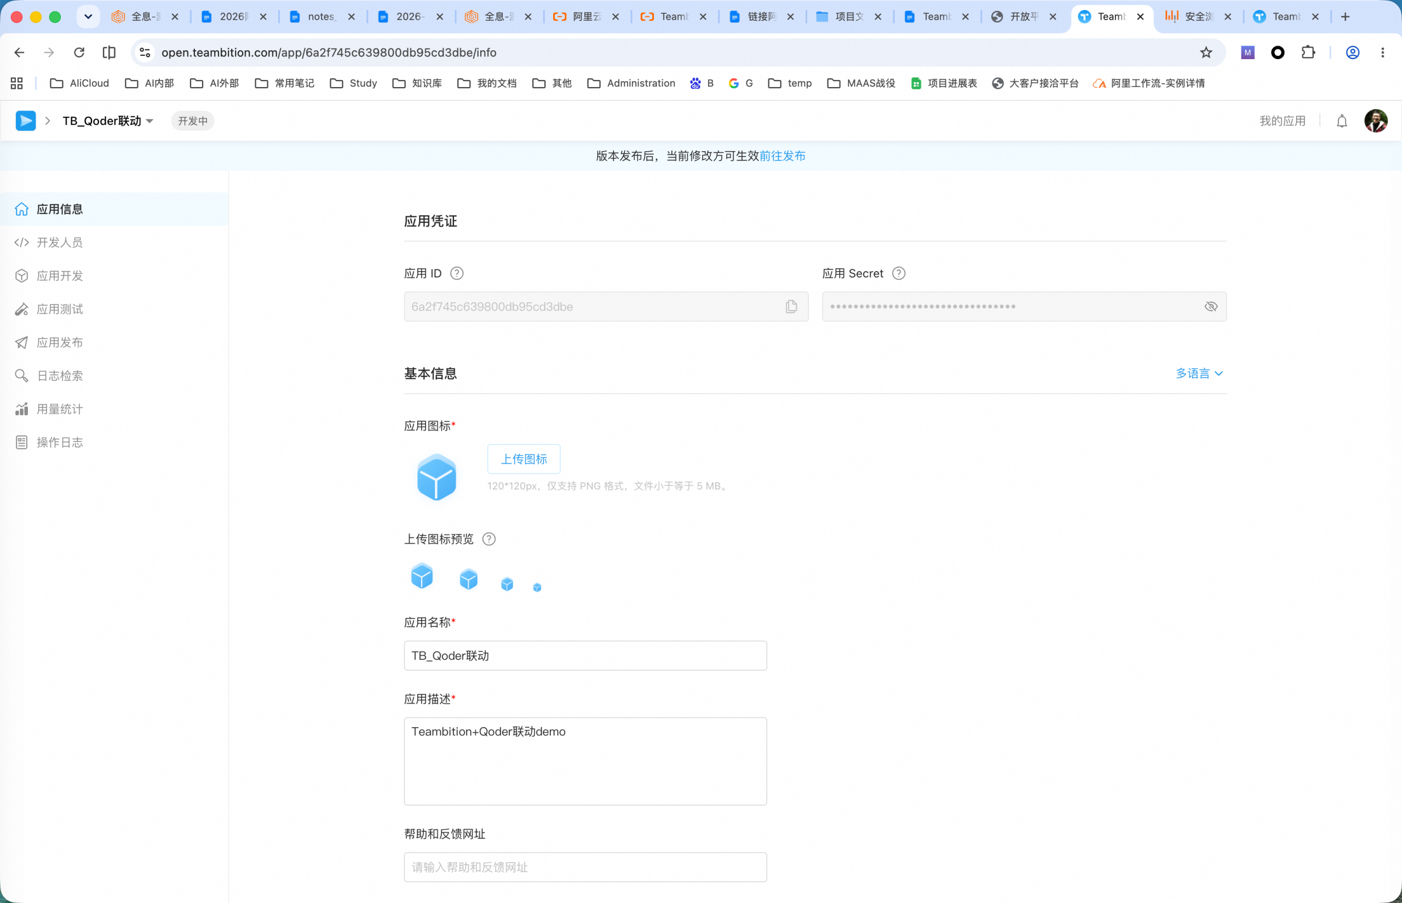Open the Baidu B bookmark

click(x=702, y=83)
